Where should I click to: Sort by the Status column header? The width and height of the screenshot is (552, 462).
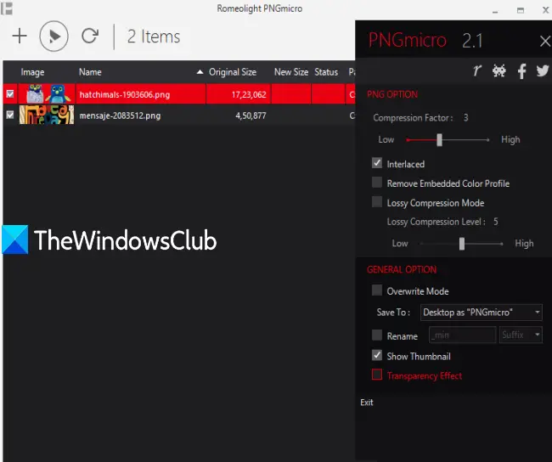point(326,72)
